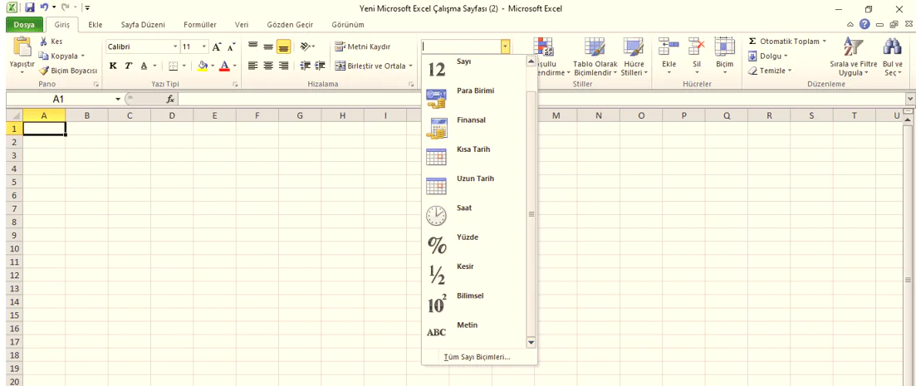Toggle bold (K) formatting
The height and width of the screenshot is (386, 916).
tap(114, 66)
